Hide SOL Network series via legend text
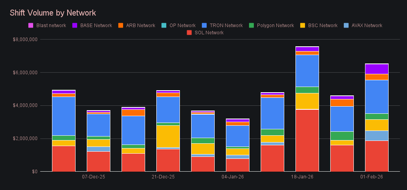This screenshot has height=190, width=407. coord(209,33)
